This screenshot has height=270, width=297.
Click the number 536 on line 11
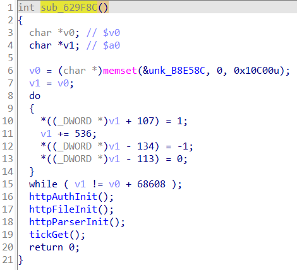click(x=83, y=134)
